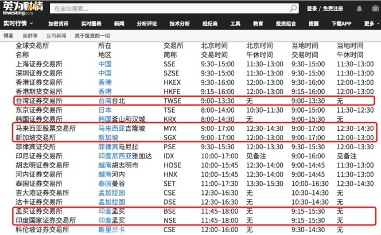This screenshot has width=381, height=235.
Task: Click the 日本 region link
Action: tap(105, 110)
